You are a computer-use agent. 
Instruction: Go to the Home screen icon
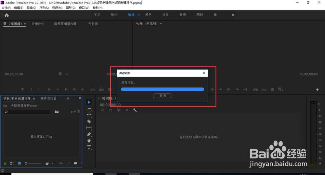[x=6, y=15]
